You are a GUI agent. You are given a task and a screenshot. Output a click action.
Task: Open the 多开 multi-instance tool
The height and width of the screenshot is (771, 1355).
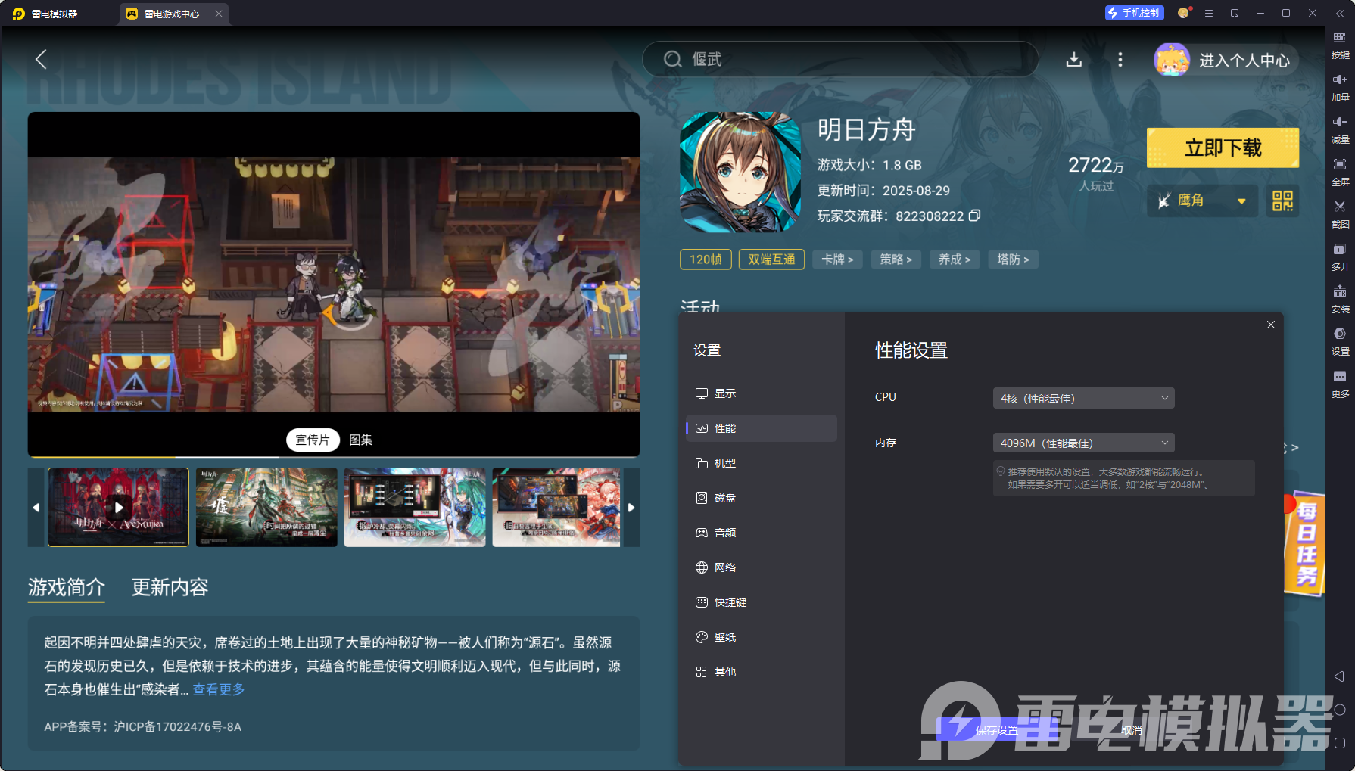coord(1340,256)
